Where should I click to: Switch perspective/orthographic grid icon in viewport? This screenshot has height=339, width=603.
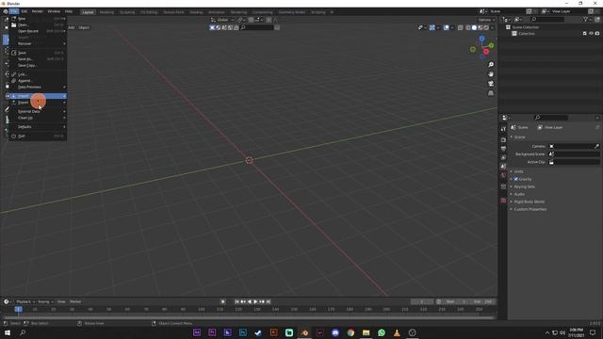[x=491, y=93]
